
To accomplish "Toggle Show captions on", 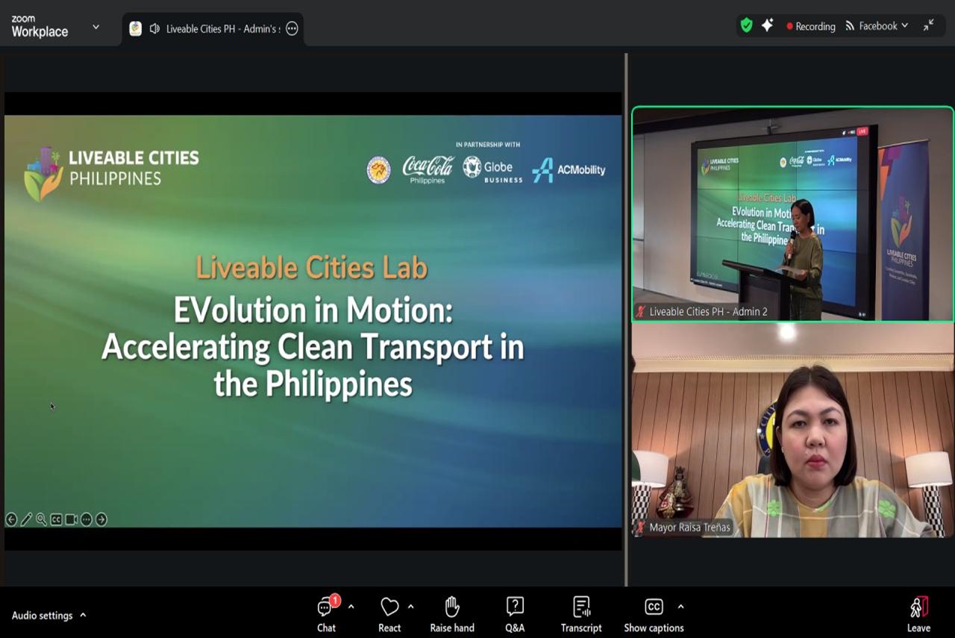I will [654, 615].
